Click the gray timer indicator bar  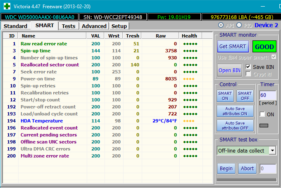click(x=264, y=126)
